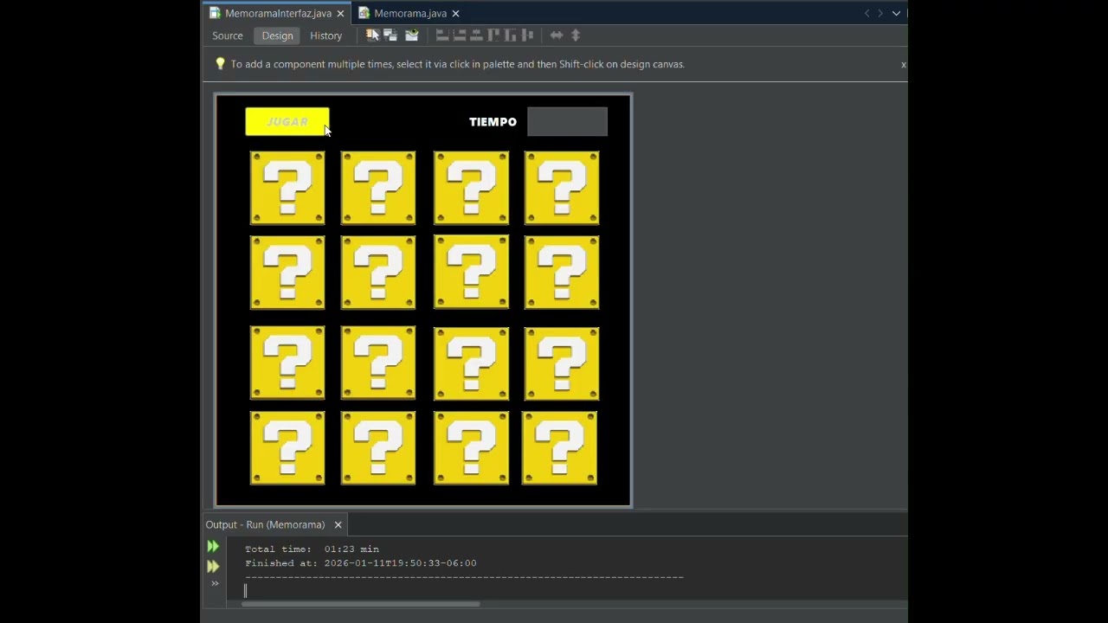Switch to the Memorama.java tab

click(410, 13)
